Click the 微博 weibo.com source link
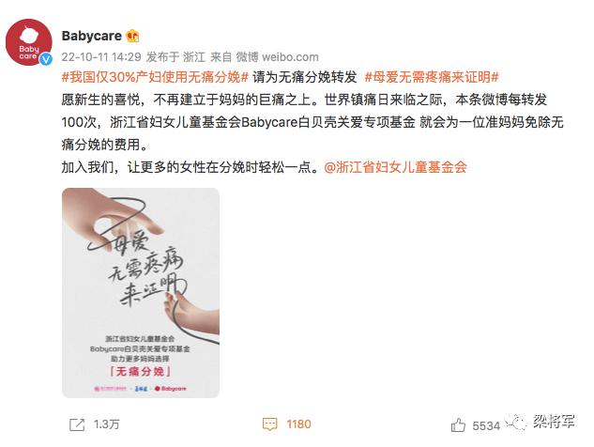Screen dimensions: 594x447 (x=278, y=57)
